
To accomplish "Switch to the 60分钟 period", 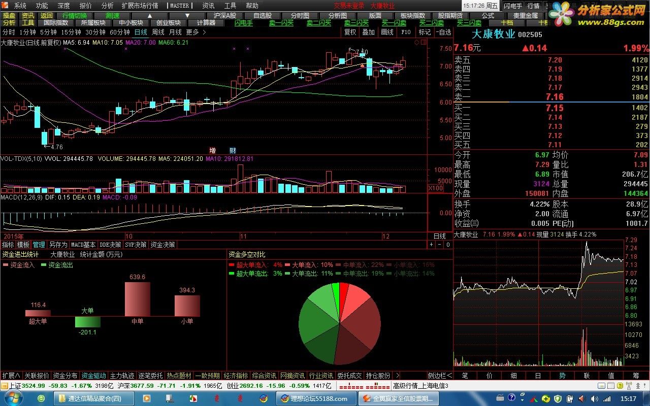I will 120,32.
